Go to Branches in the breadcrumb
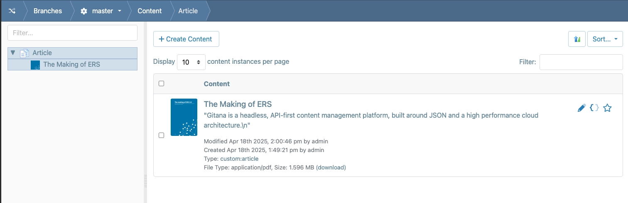This screenshot has height=203, width=628. pos(48,11)
